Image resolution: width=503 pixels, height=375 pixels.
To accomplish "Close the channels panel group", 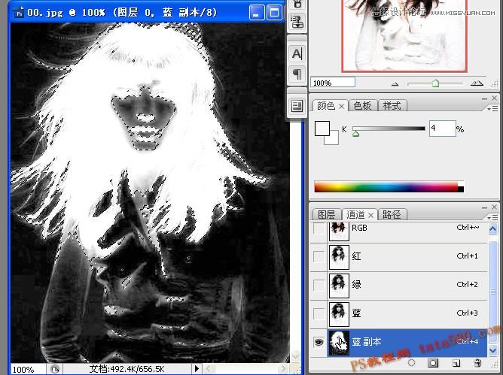I will pos(494,207).
